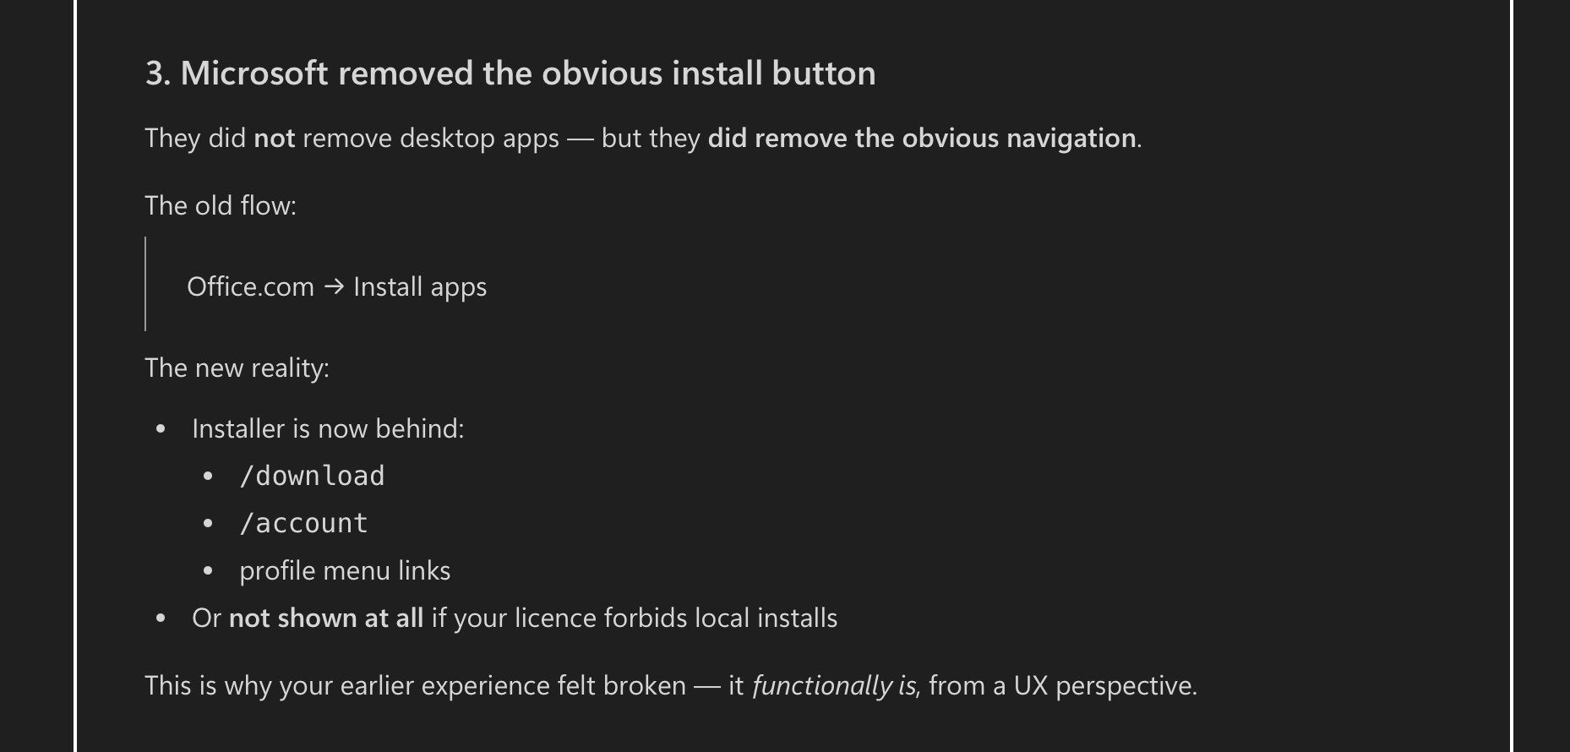Click "Office.com" in the quote block

tap(250, 287)
